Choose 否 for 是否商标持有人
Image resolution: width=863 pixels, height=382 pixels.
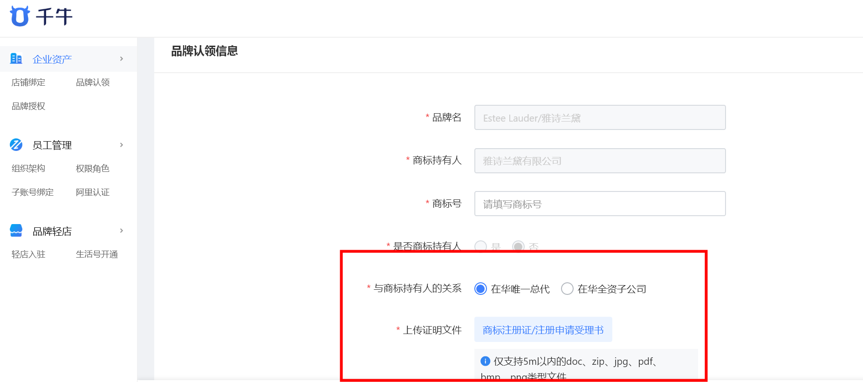[x=518, y=246]
